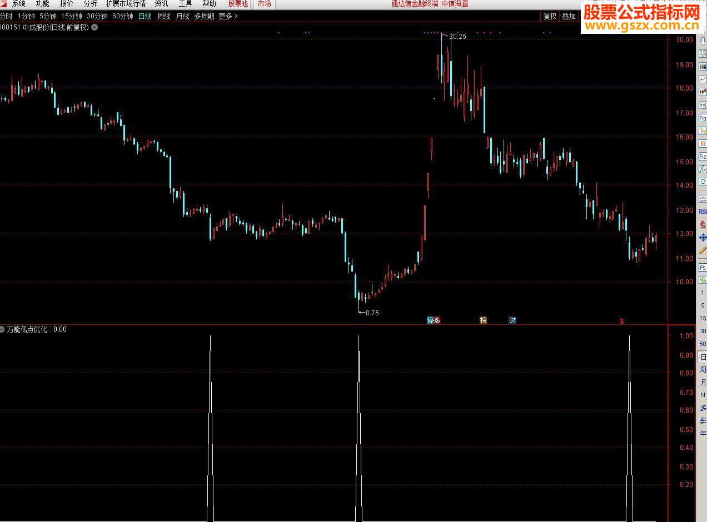The image size is (707, 522).
Task: Click the red $ marker near chart bottom
Action: click(622, 321)
